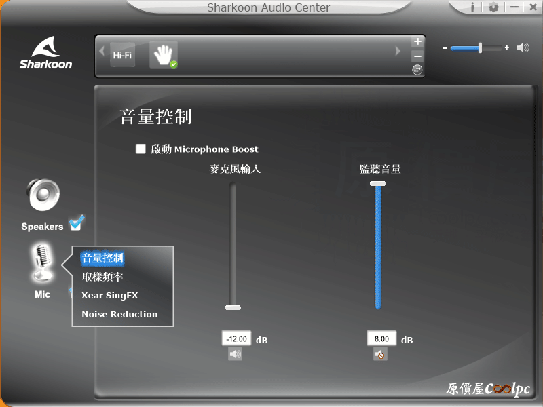Open the Mic device icon
This screenshot has height=407, width=543.
coord(43,263)
